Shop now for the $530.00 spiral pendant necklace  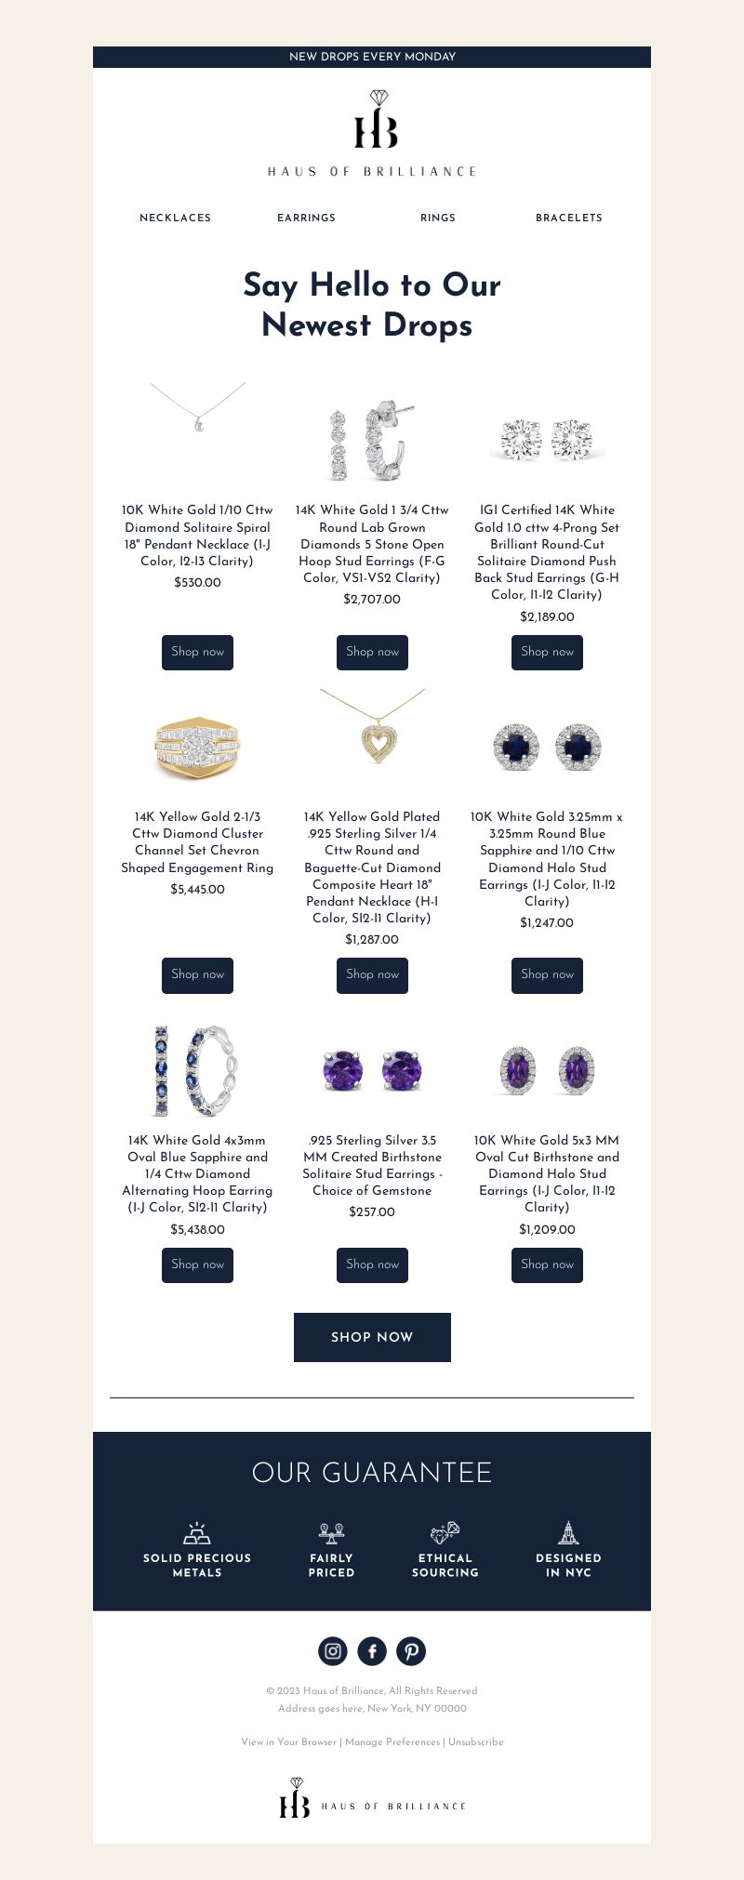(197, 652)
